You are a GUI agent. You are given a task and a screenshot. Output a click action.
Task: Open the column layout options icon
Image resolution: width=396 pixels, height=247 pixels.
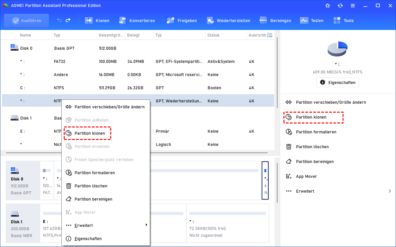270,35
